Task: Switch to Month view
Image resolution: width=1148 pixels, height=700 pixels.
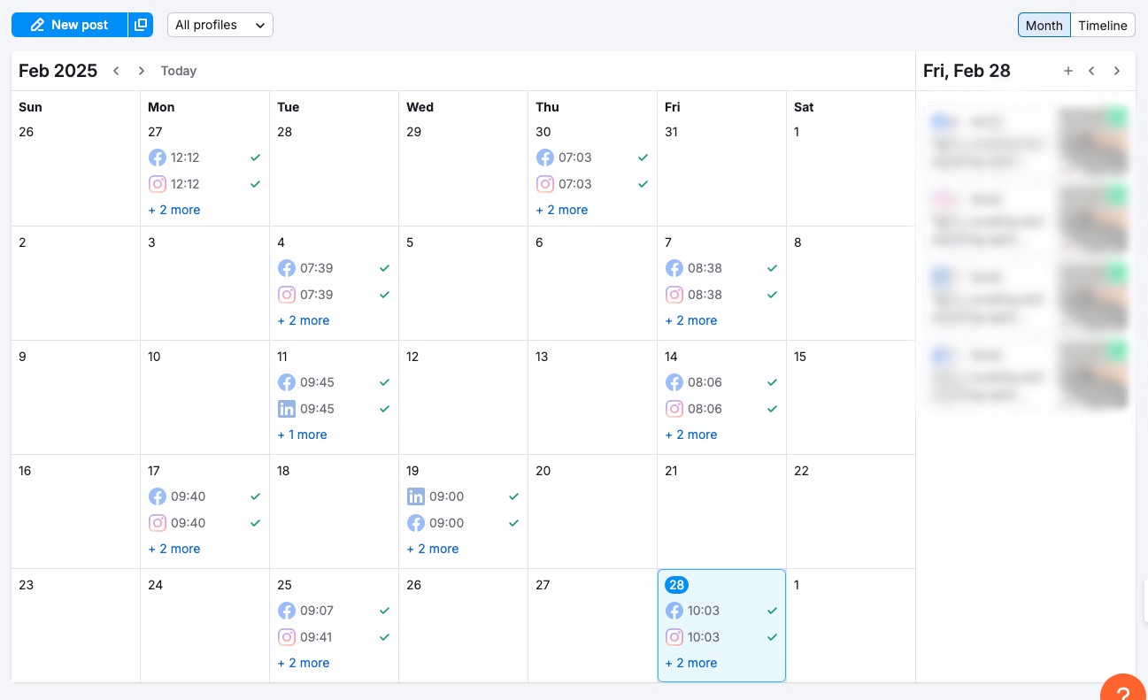Action: coord(1044,25)
